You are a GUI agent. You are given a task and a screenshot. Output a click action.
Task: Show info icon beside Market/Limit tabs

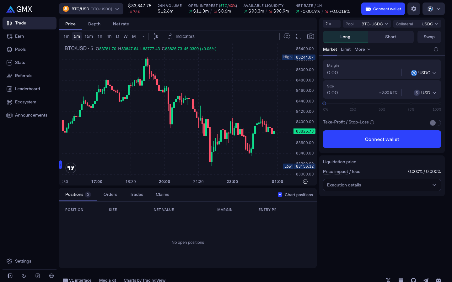tap(436, 49)
